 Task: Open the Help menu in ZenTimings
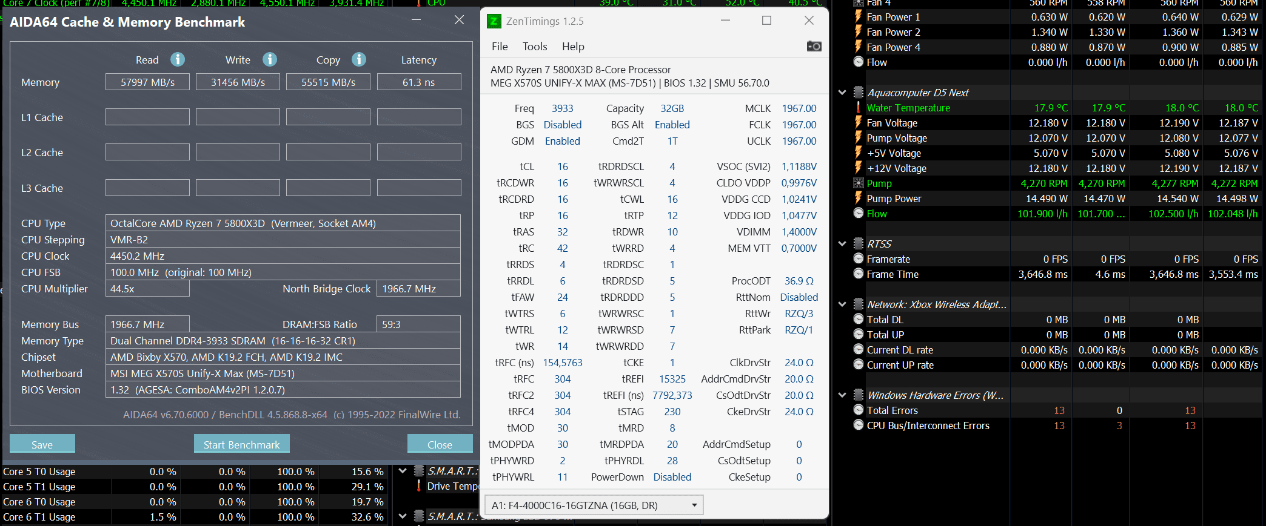tap(573, 47)
